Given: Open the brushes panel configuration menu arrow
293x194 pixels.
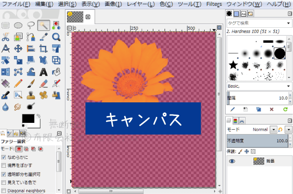Looking at the screenshot, I should tap(290, 14).
